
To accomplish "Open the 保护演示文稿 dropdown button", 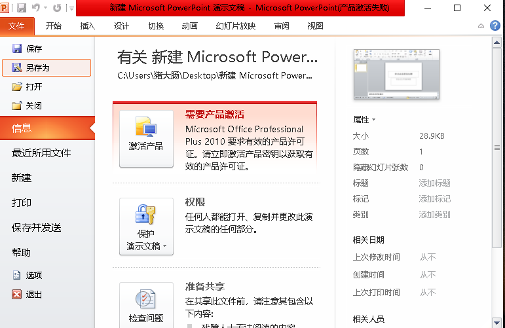I will 146,227.
